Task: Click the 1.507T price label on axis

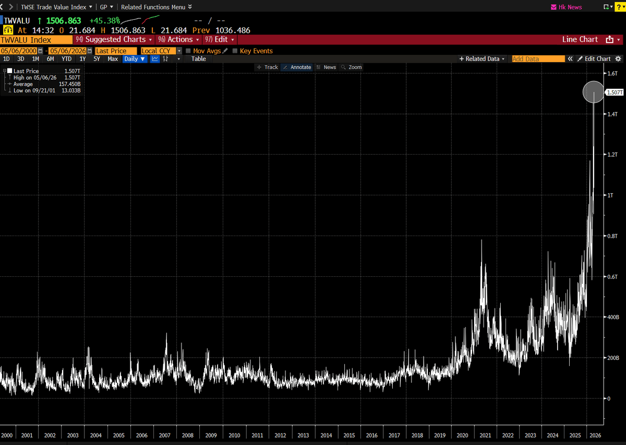Action: click(x=614, y=92)
